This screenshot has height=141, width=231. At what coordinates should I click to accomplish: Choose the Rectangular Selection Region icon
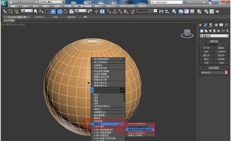pos(47,11)
